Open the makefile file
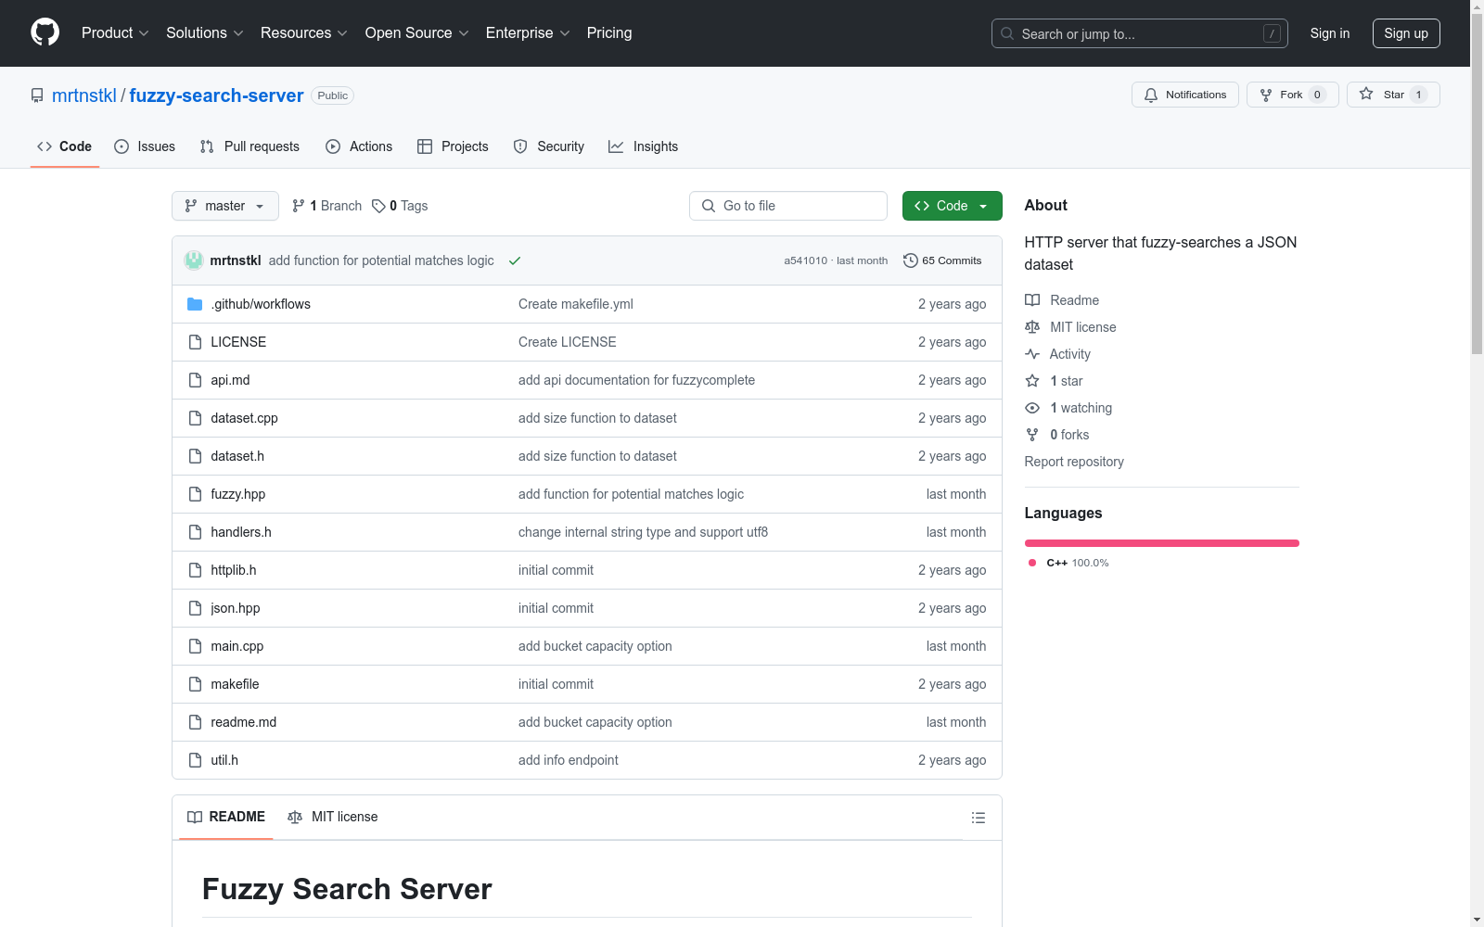The height and width of the screenshot is (927, 1484). click(x=235, y=684)
